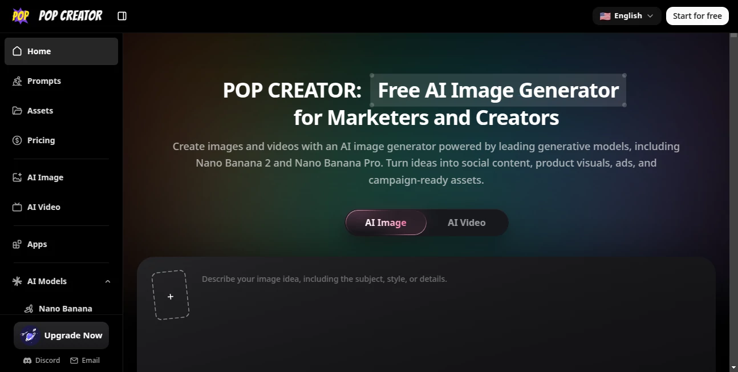The width and height of the screenshot is (738, 372).
Task: Click the image idea description field
Action: 451,279
